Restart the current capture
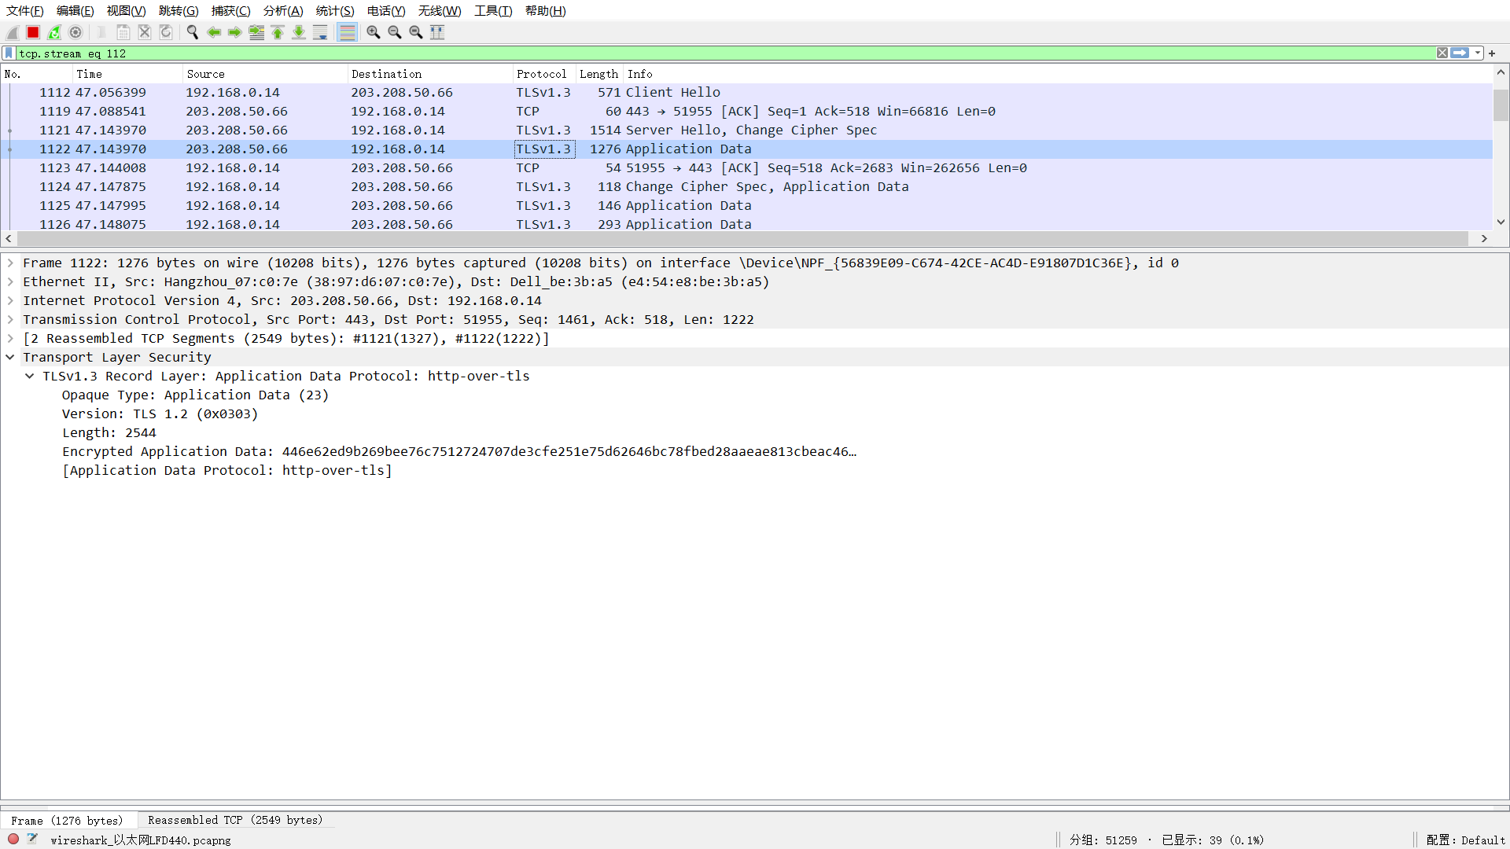1510x849 pixels. [54, 32]
